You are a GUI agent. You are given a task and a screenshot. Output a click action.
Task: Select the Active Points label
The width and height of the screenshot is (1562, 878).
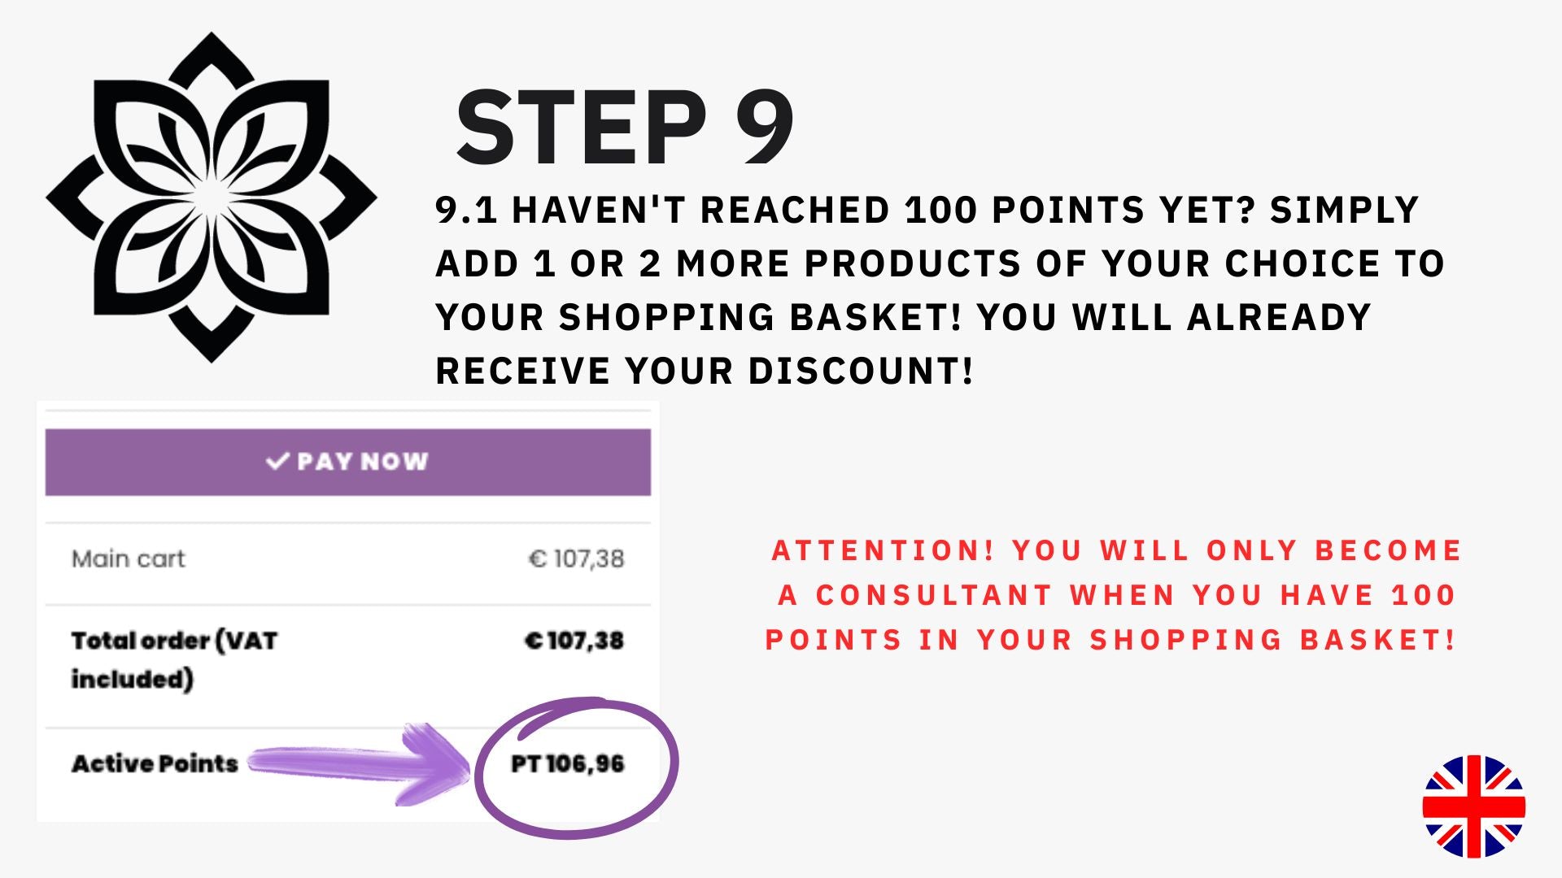pyautogui.click(x=155, y=763)
